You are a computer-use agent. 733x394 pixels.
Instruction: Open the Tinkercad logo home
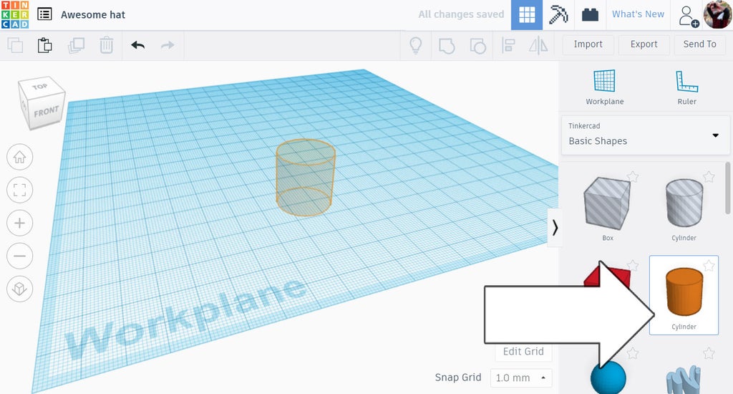coord(15,14)
